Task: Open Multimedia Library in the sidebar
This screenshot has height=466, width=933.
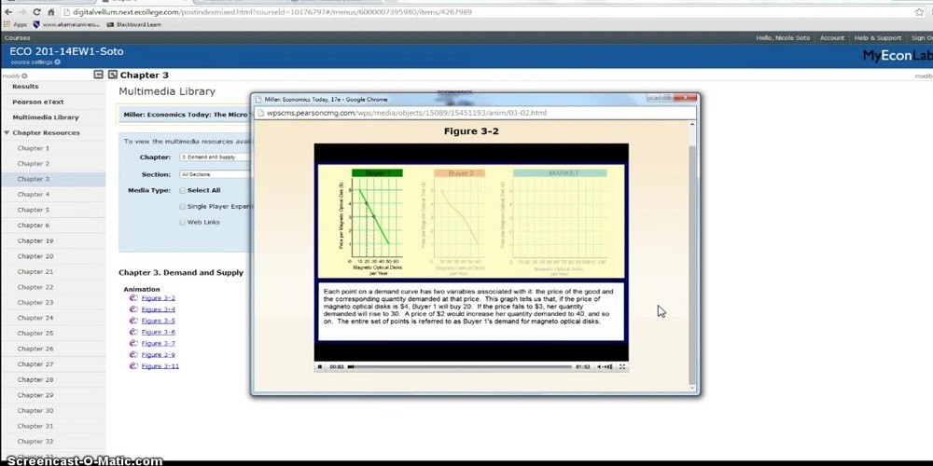Action: click(45, 117)
